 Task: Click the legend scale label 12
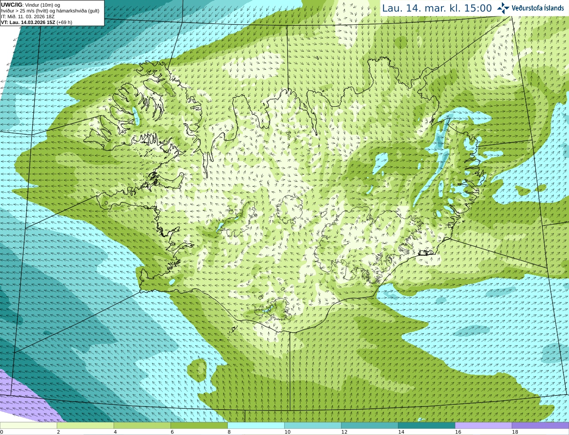tap(344, 432)
